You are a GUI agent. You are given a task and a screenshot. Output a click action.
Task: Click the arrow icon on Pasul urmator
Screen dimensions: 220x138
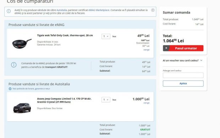coord(166,48)
